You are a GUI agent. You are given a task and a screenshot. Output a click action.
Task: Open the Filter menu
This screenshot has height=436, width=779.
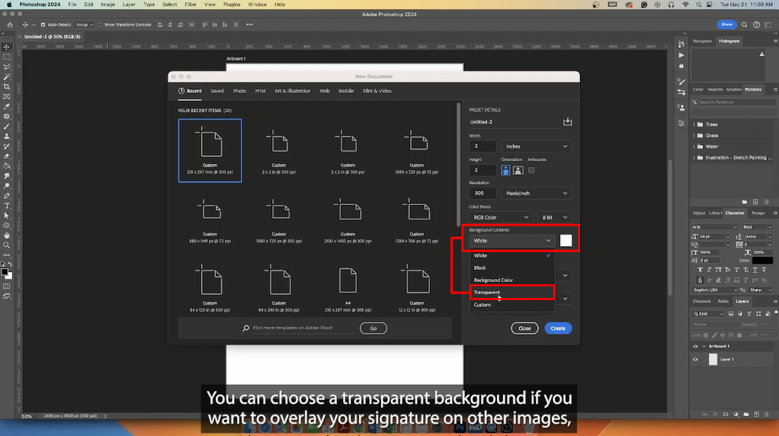(191, 5)
